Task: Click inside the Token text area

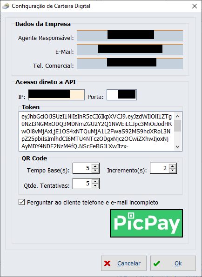Action: (x=96, y=131)
